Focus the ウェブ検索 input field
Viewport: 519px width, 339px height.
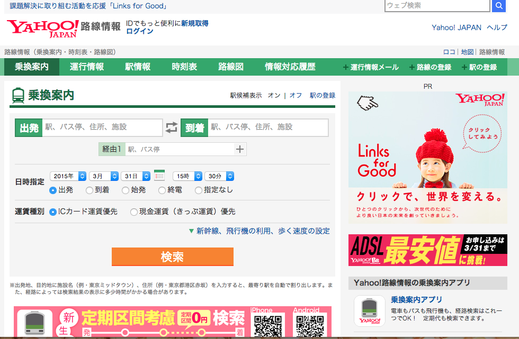437,6
